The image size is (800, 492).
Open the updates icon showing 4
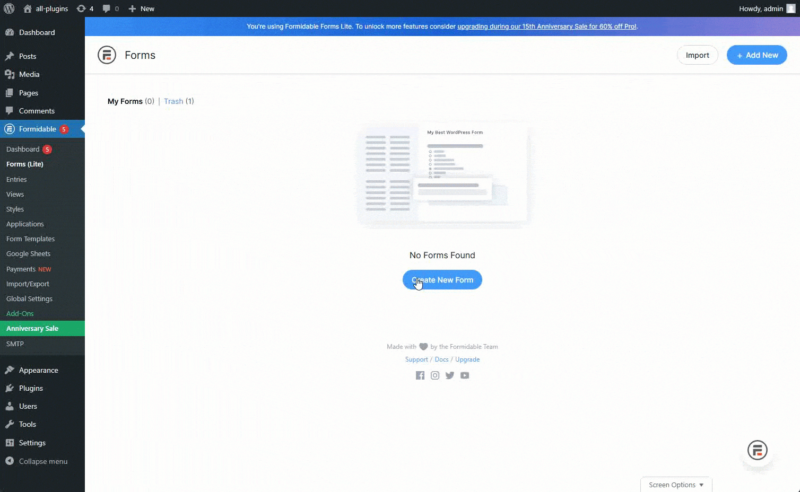85,8
